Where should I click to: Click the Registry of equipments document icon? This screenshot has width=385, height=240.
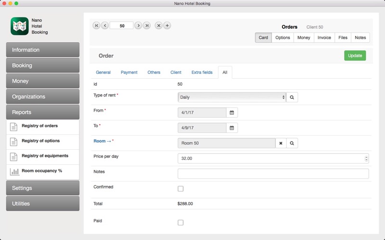coord(13,157)
